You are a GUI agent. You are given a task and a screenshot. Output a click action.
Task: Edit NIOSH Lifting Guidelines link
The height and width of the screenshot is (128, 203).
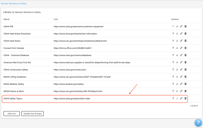point(181,77)
